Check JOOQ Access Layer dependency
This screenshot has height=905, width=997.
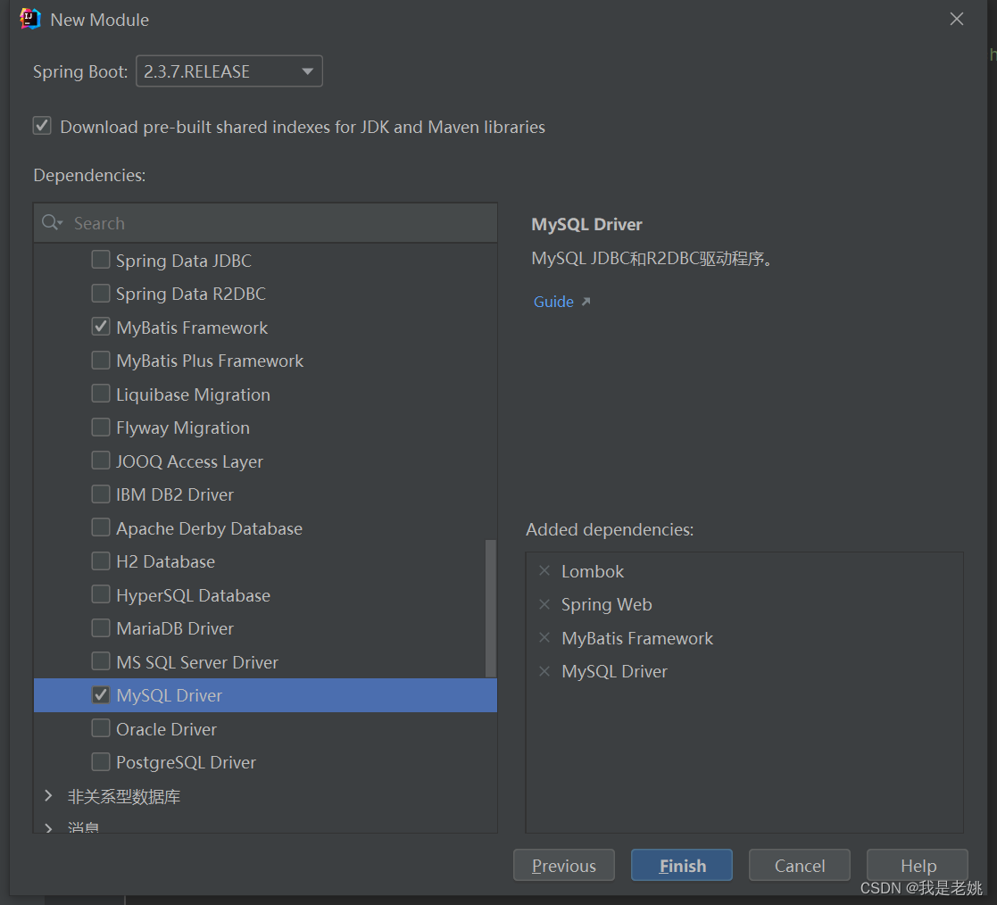point(101,461)
